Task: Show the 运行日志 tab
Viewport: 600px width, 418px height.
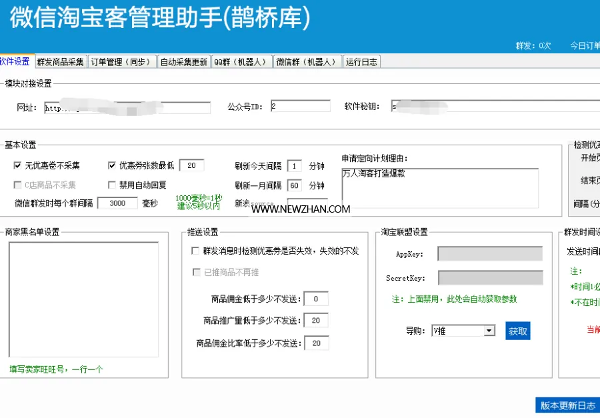Action: click(x=361, y=62)
